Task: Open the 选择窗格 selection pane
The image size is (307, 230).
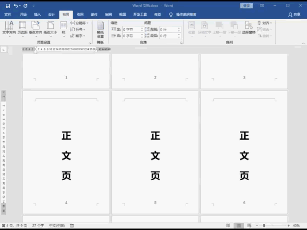Action: point(248,28)
